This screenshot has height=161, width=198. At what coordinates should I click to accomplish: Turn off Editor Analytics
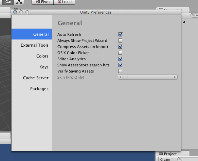coord(120,59)
